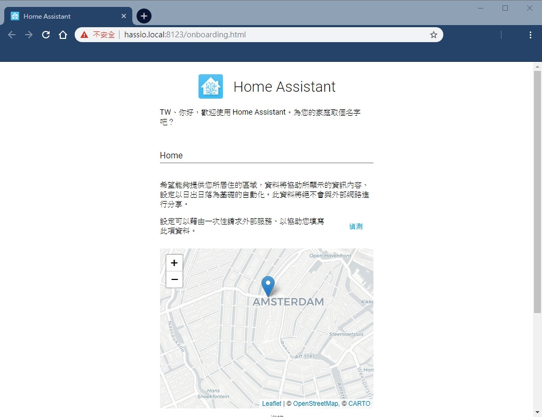Click the Home Assistant logo icon

click(x=211, y=86)
